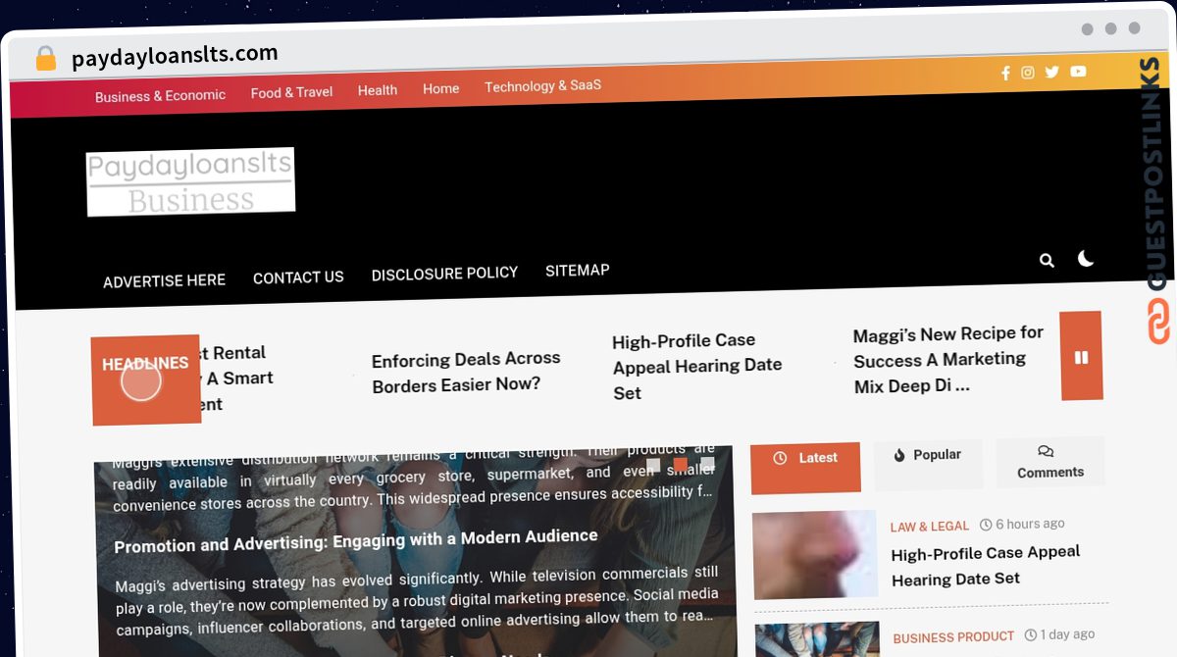Screen dimensions: 1177x657
Task: Open the site search icon
Action: (1047, 260)
